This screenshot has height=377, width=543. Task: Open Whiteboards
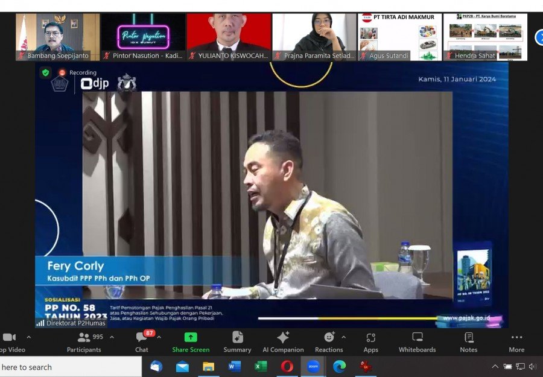coord(417,341)
